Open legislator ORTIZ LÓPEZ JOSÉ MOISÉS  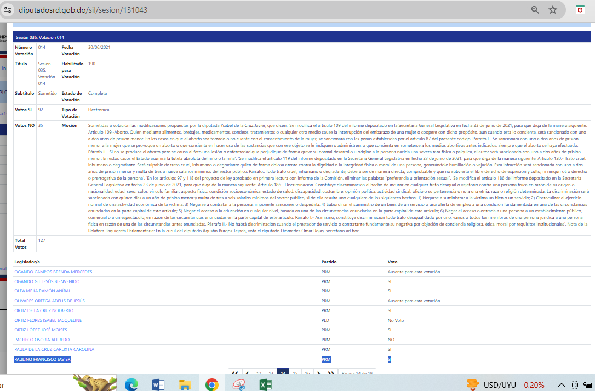[41, 330]
